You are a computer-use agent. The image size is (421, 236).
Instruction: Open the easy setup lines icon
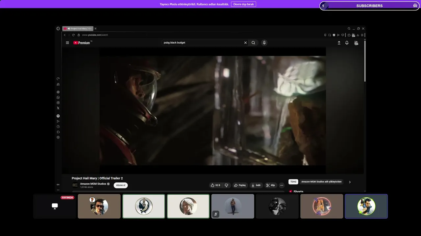tap(362, 35)
